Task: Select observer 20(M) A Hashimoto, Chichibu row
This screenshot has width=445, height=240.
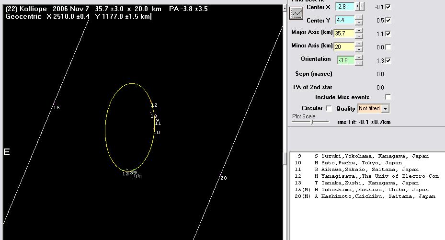Action: (365, 196)
